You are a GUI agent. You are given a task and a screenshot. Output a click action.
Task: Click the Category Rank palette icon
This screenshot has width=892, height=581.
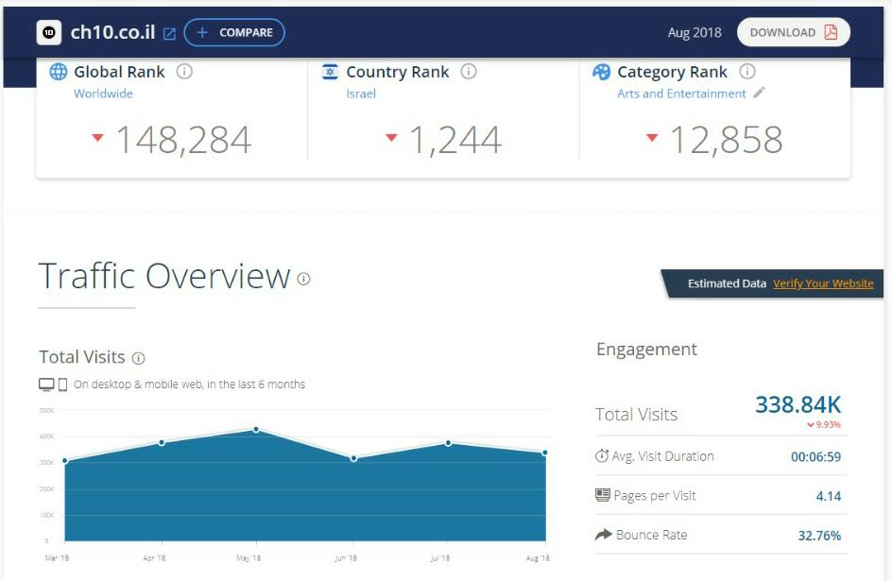pos(601,72)
